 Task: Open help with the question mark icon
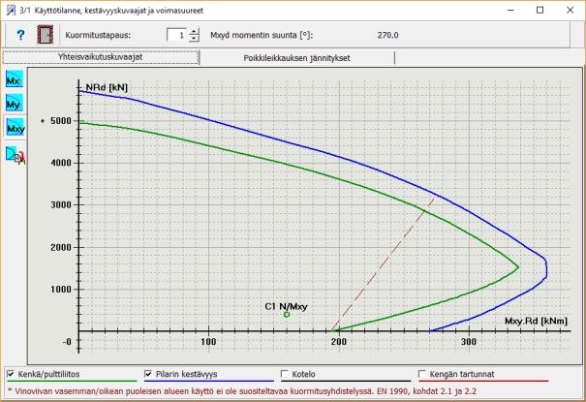point(20,35)
